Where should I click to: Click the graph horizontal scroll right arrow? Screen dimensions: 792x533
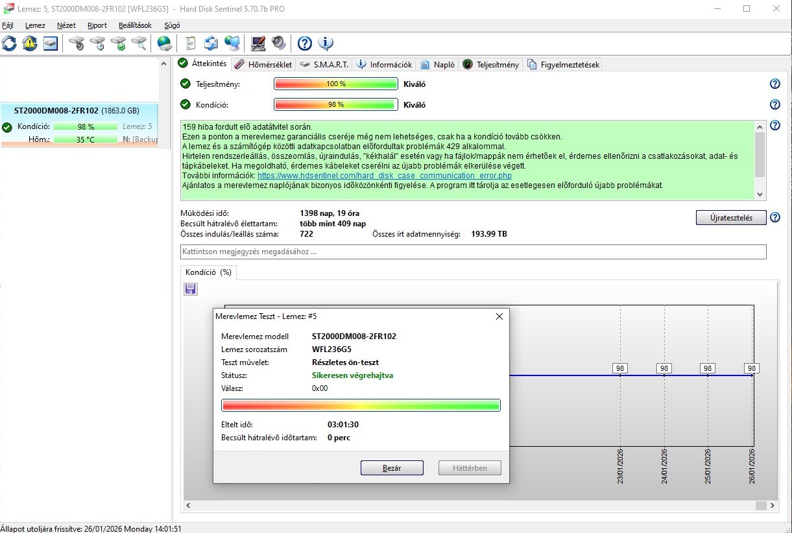[772, 505]
